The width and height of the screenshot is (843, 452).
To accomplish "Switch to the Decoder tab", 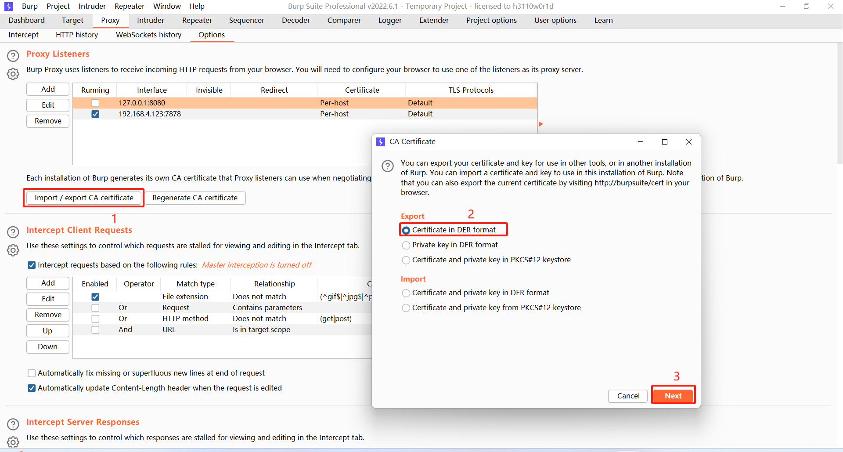I will click(x=295, y=20).
